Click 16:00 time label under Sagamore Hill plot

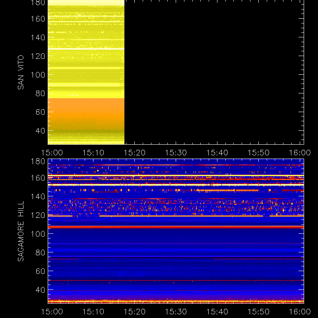click(300, 312)
